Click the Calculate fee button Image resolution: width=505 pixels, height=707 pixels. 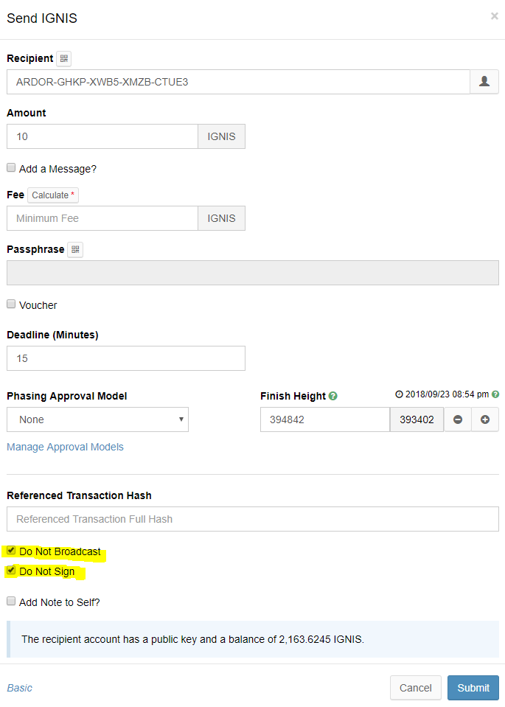(52, 195)
